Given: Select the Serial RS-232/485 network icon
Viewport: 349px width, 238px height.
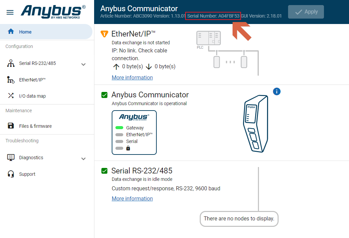Looking at the screenshot, I should tap(11, 63).
